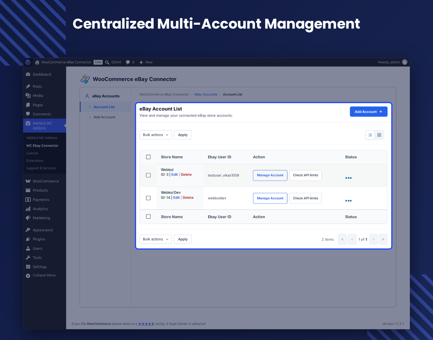Switch to grid view icon
433x340 pixels.
coord(379,135)
